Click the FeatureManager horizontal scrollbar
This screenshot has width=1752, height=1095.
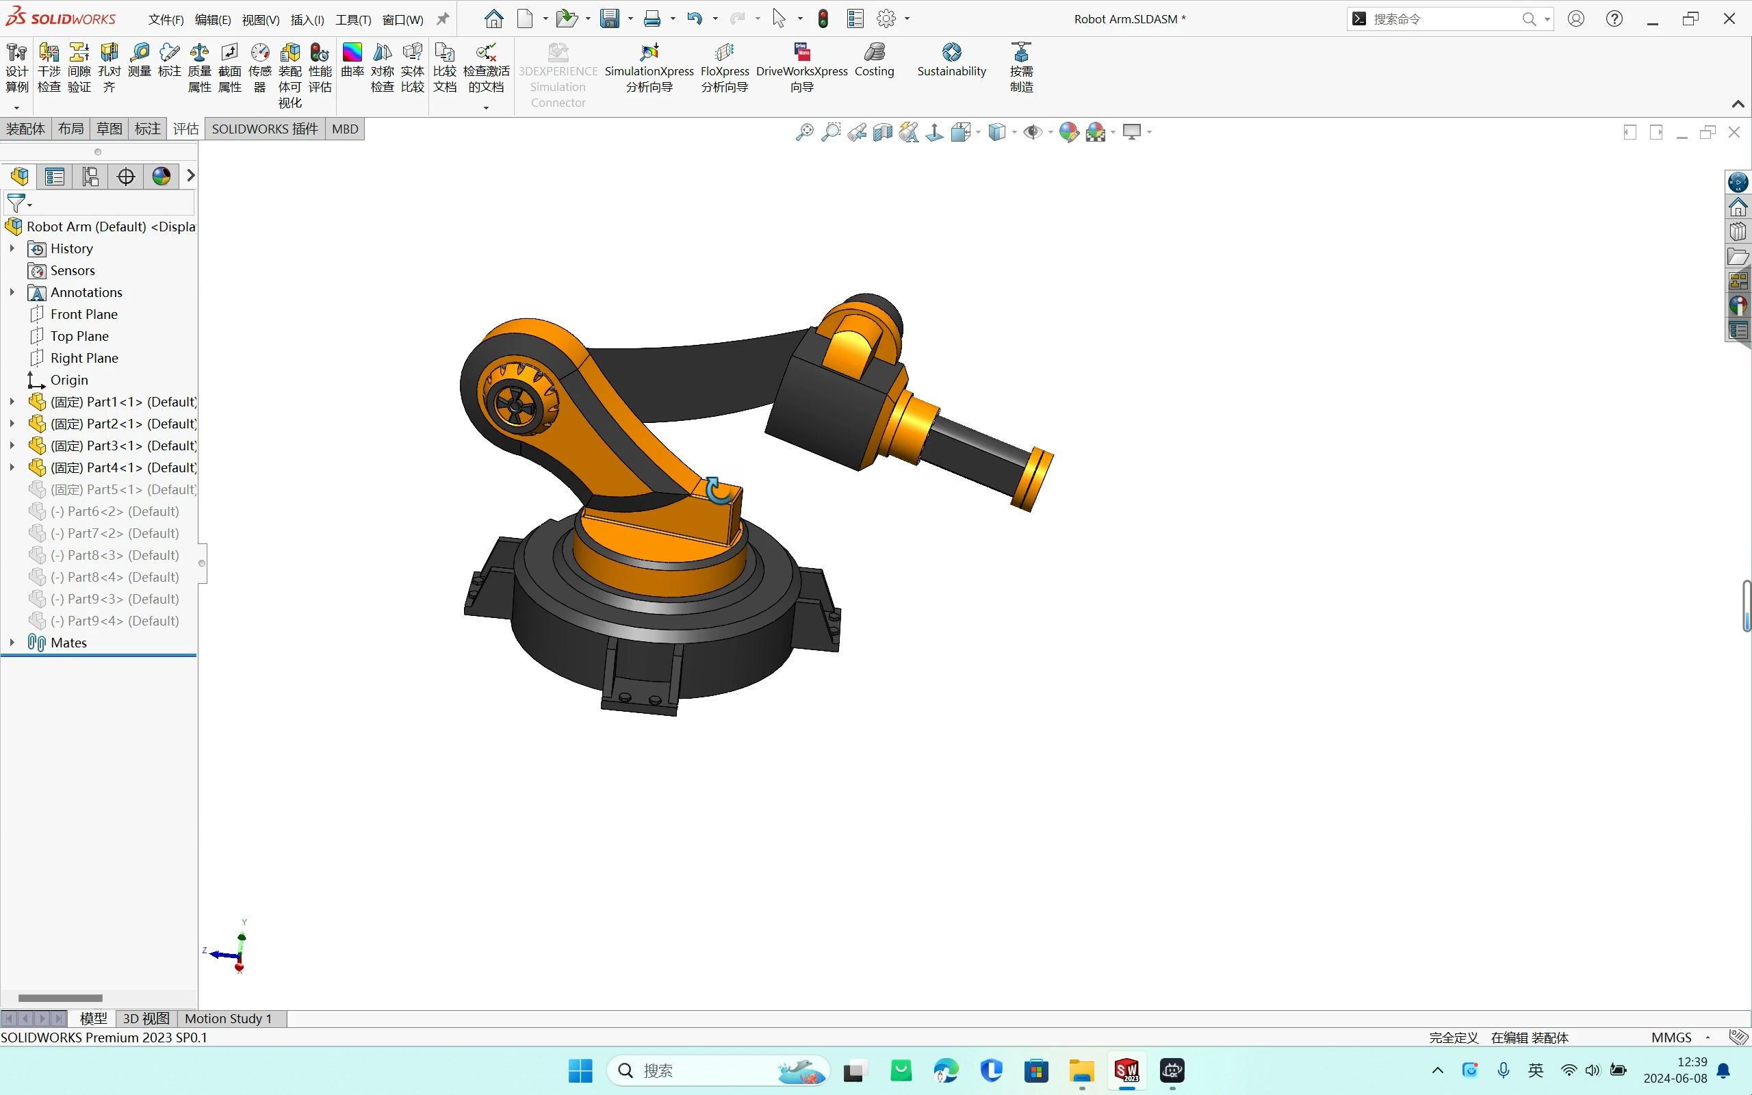[x=60, y=998]
